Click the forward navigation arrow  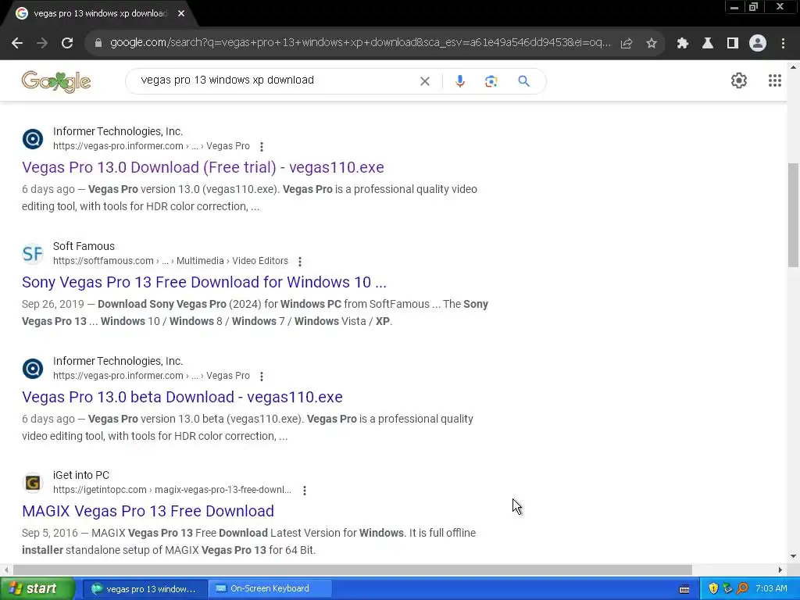(42, 44)
